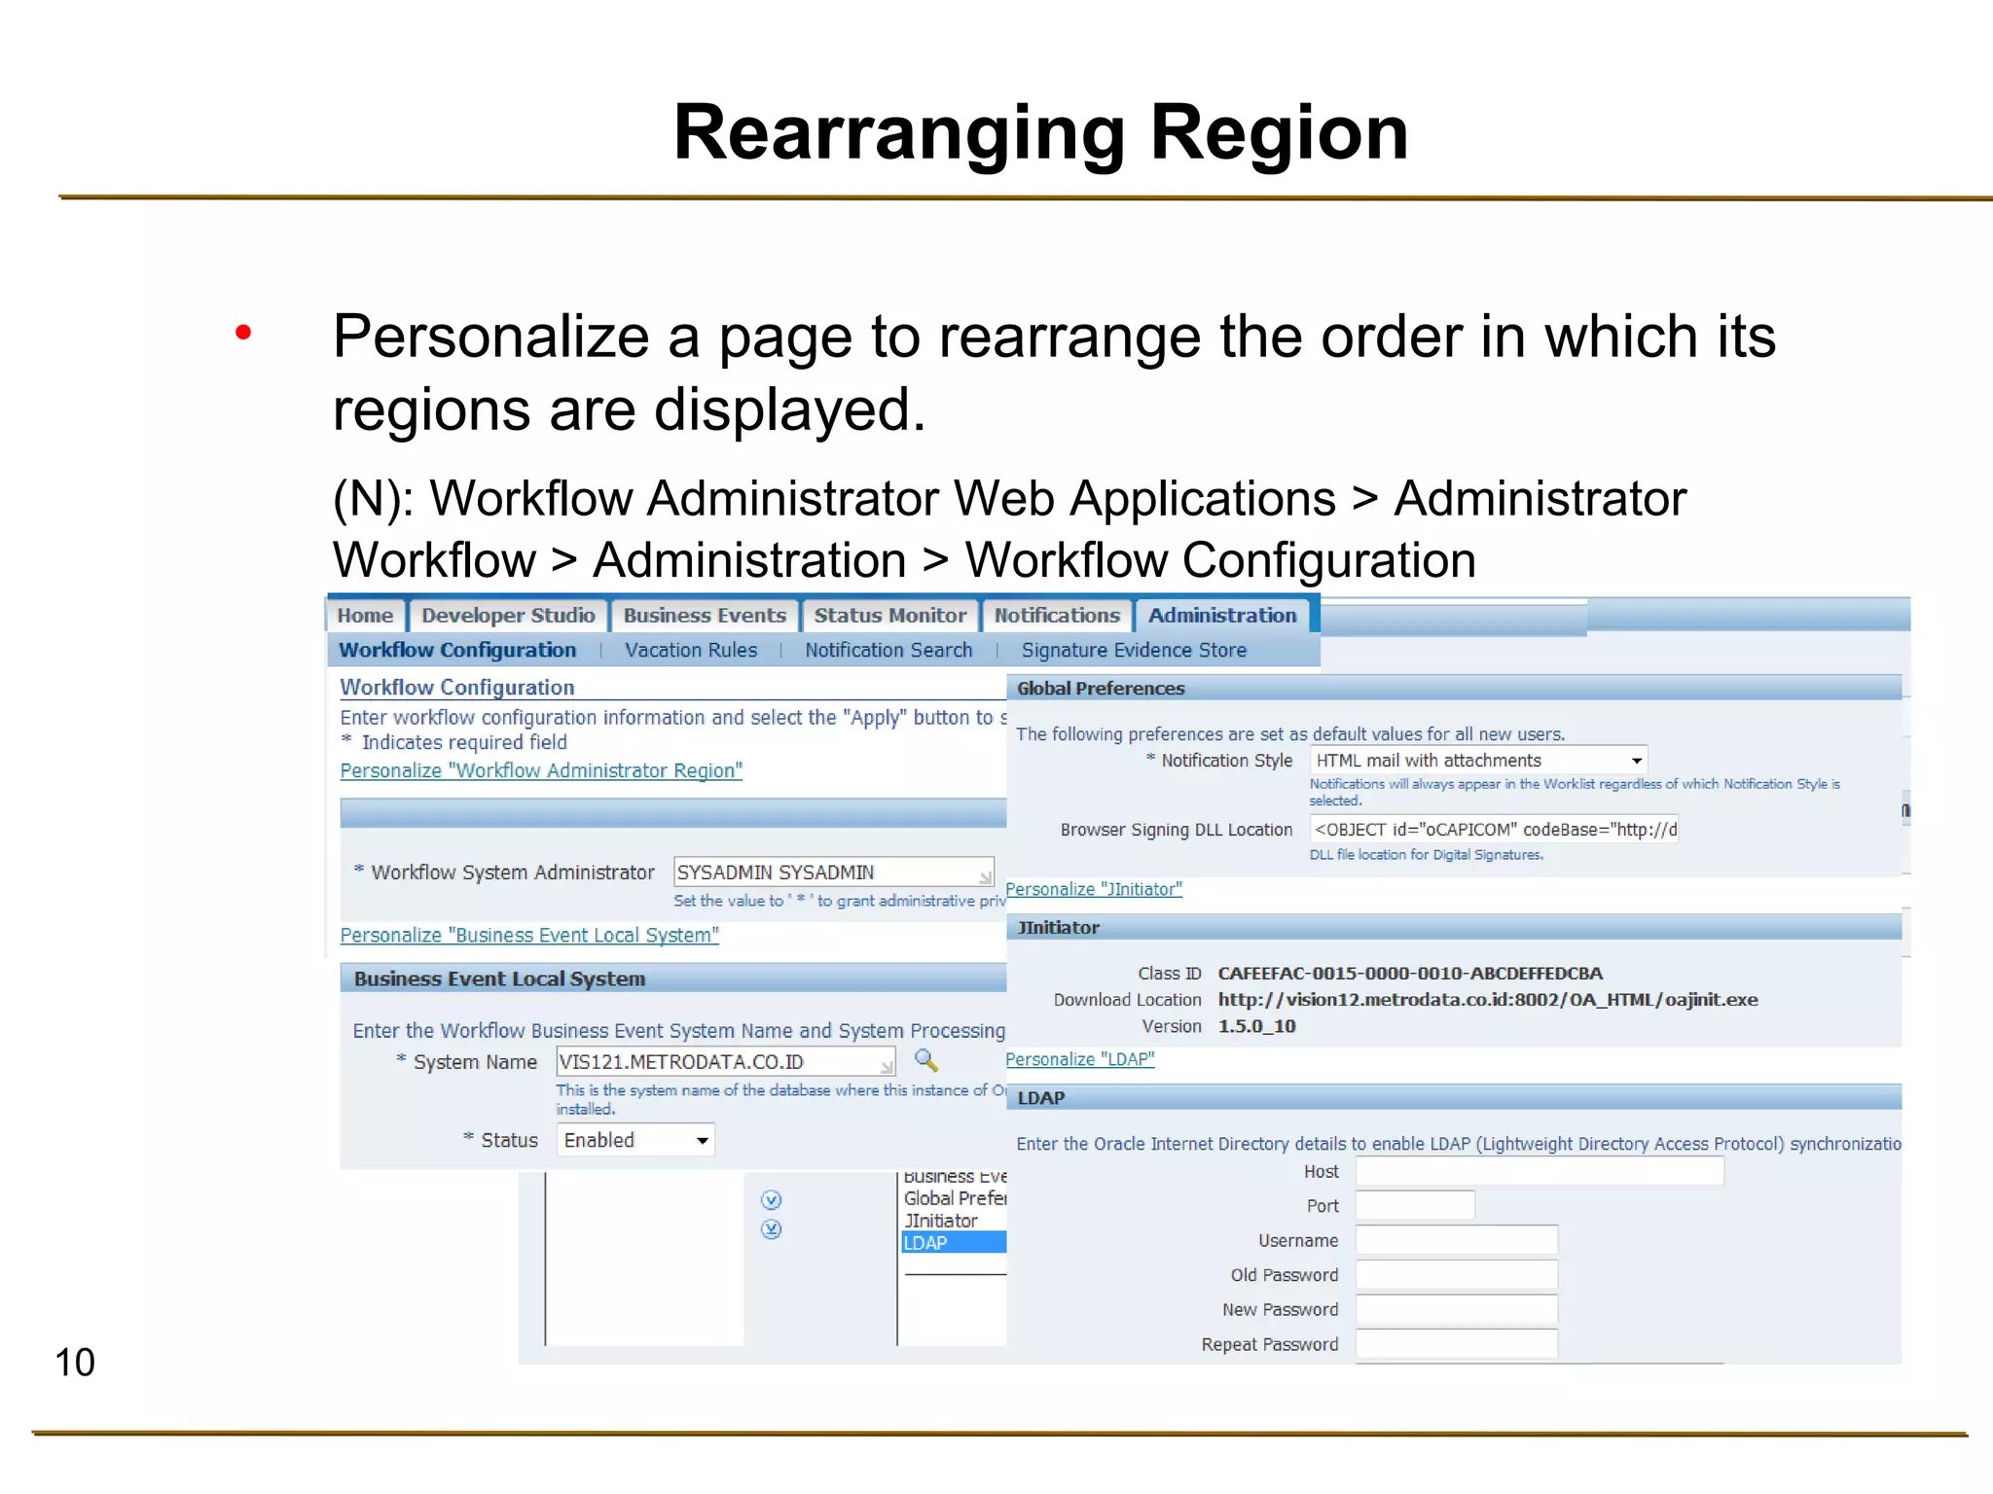
Task: Select LDAP in the reorder list
Action: click(x=954, y=1243)
